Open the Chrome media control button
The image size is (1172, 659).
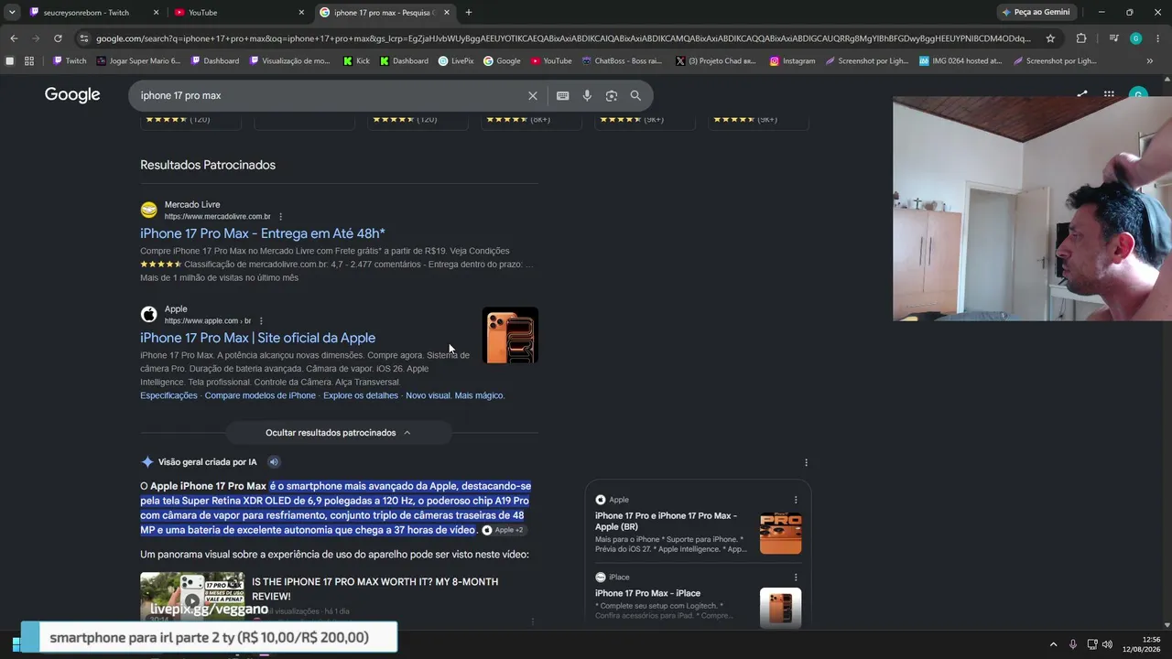pos(1113,38)
